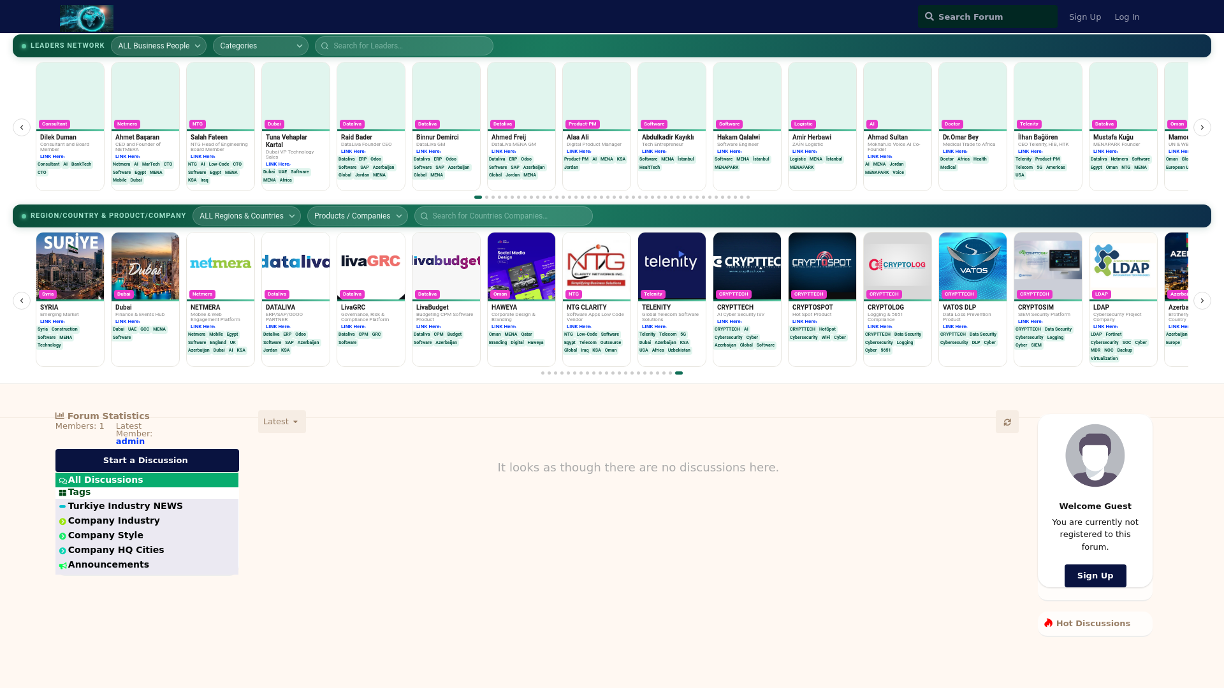This screenshot has width=1224, height=688.
Task: Click the Forum Statistics bar chart icon
Action: [60, 415]
